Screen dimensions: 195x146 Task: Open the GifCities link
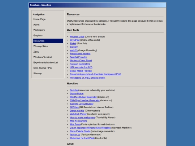coord(74,107)
